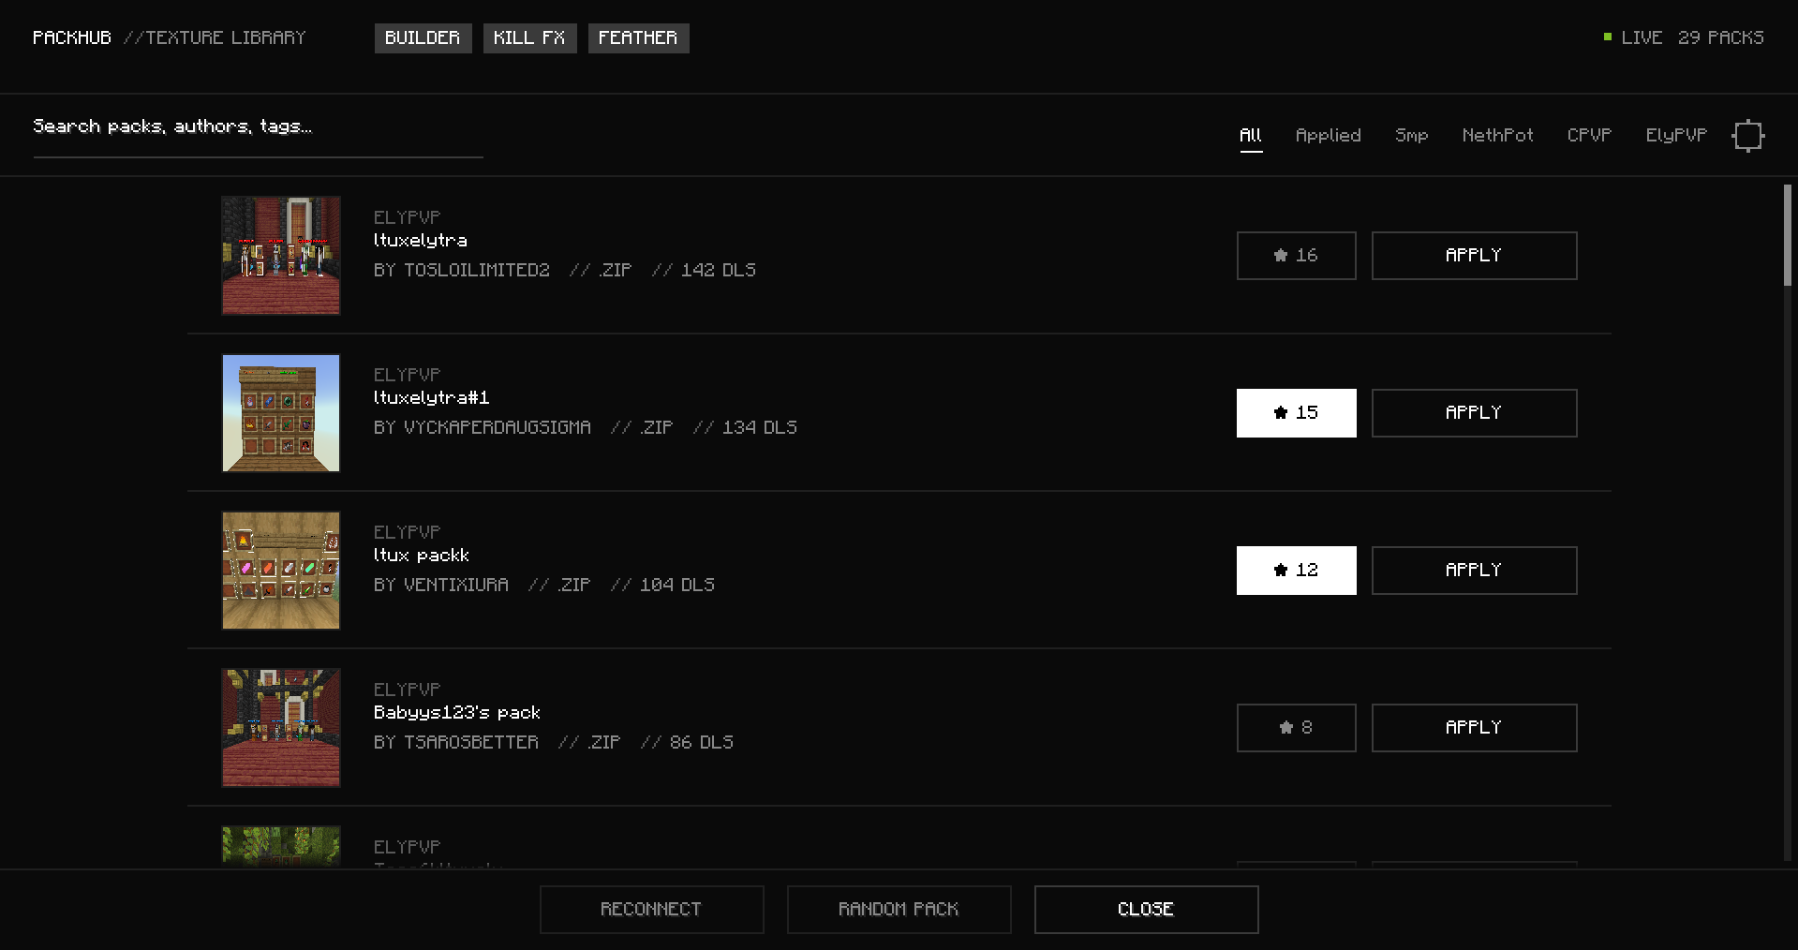Open the ltuxelytra pack thumbnail
Viewport: 1798px width, 950px height.
(x=281, y=256)
